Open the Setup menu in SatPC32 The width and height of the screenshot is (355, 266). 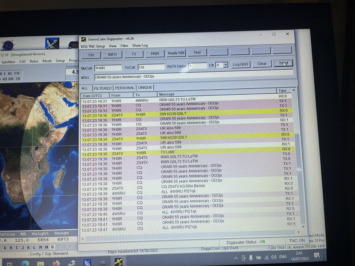point(60,61)
